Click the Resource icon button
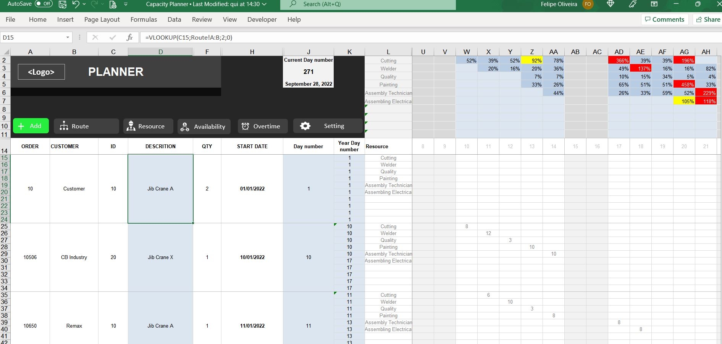Screen dimensions: 722x344 tap(131, 126)
